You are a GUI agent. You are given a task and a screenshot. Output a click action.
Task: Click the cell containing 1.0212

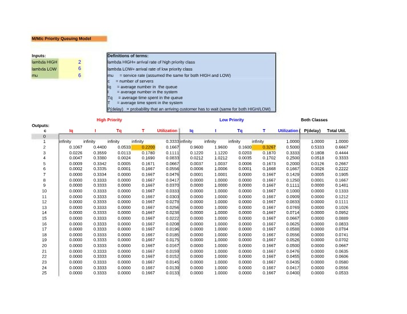click(x=221, y=158)
